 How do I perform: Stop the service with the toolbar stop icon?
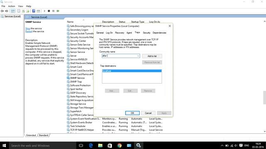49,11
